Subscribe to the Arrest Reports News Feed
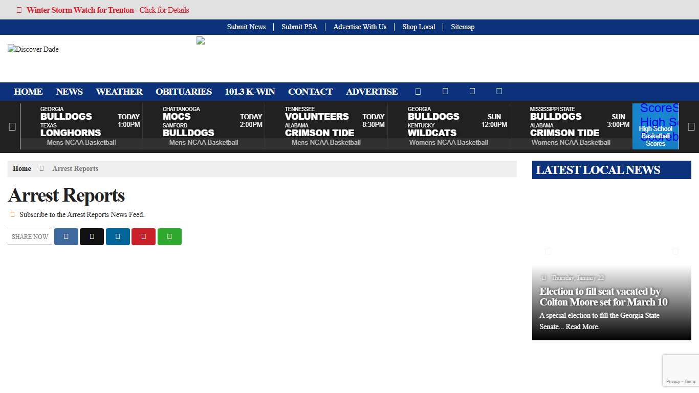This screenshot has width=699, height=393. [x=82, y=214]
